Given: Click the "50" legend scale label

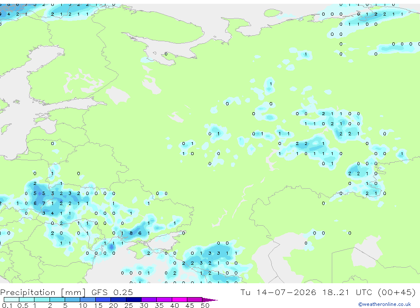Looking at the screenshot, I should click(205, 305).
